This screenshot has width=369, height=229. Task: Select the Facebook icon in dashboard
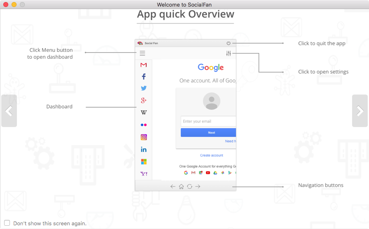point(144,76)
